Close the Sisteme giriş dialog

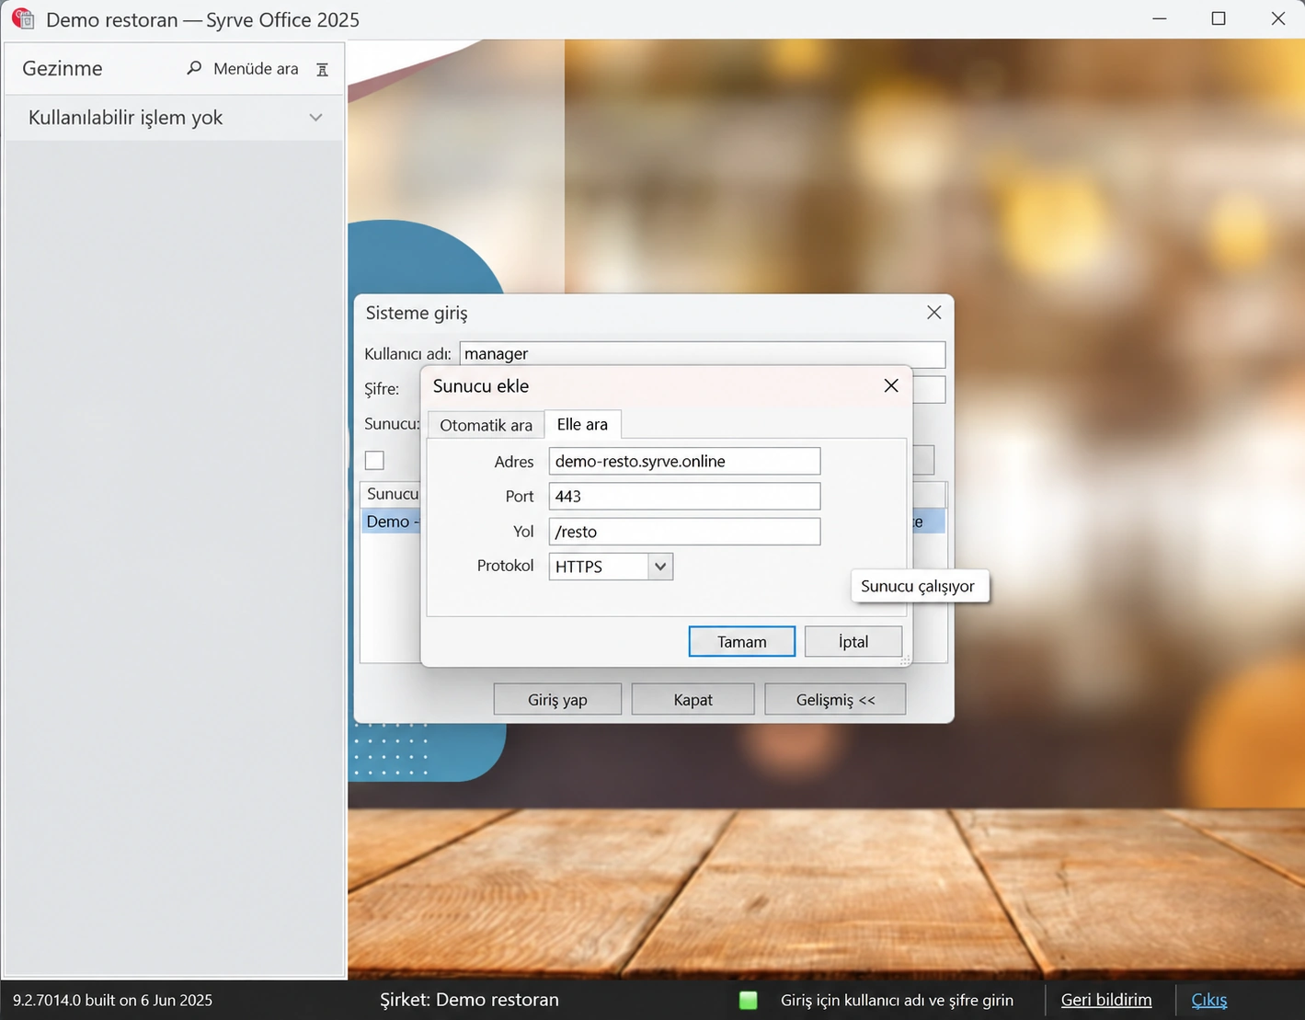[x=934, y=313]
